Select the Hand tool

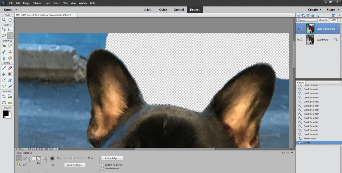10,20
